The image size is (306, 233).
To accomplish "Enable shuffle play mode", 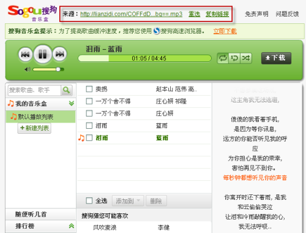I will click(246, 58).
